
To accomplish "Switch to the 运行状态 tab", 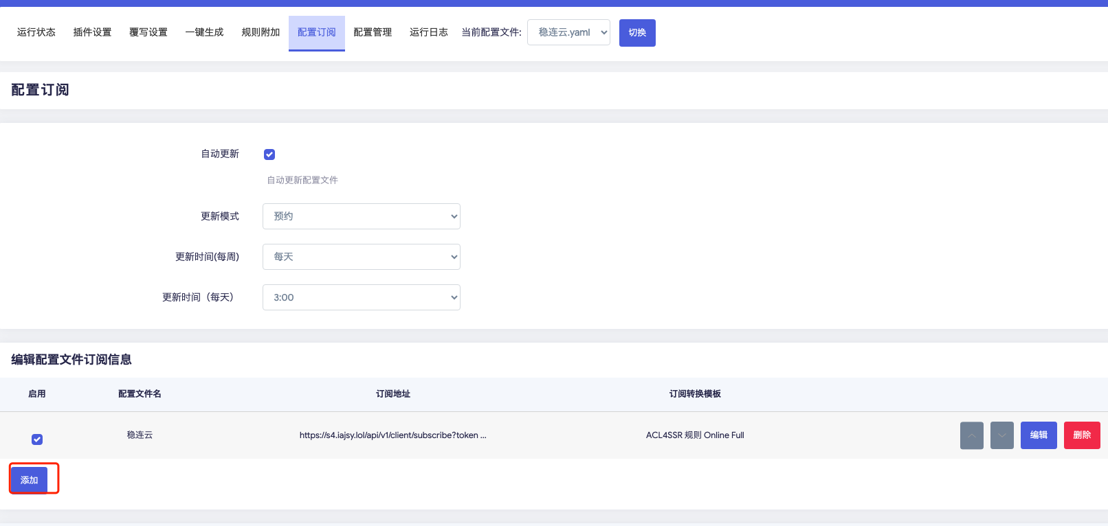I will point(36,32).
